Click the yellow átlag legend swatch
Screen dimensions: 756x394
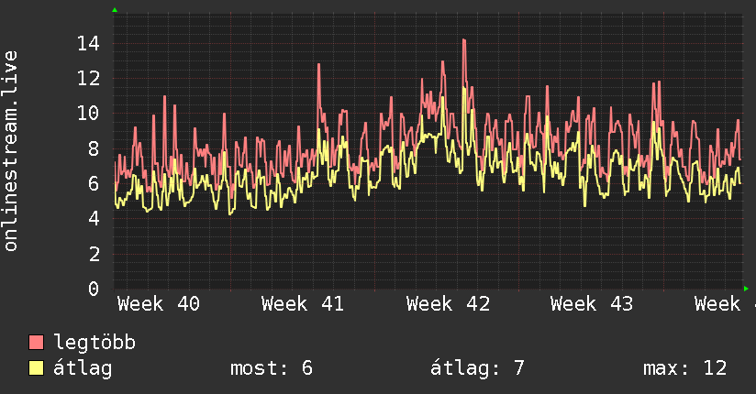36,368
